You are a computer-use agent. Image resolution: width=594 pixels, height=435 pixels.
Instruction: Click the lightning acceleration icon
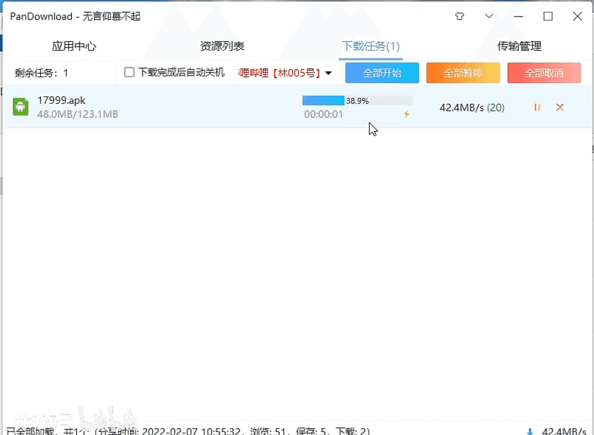407,114
